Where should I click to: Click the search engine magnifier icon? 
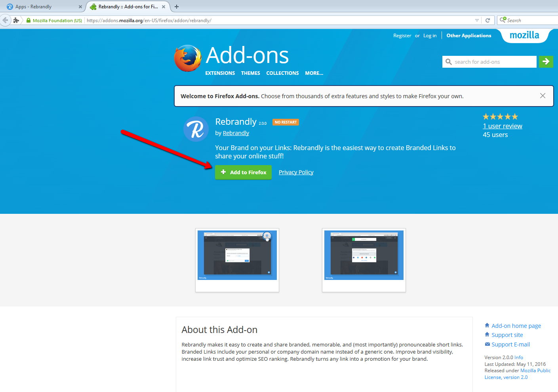coord(503,20)
